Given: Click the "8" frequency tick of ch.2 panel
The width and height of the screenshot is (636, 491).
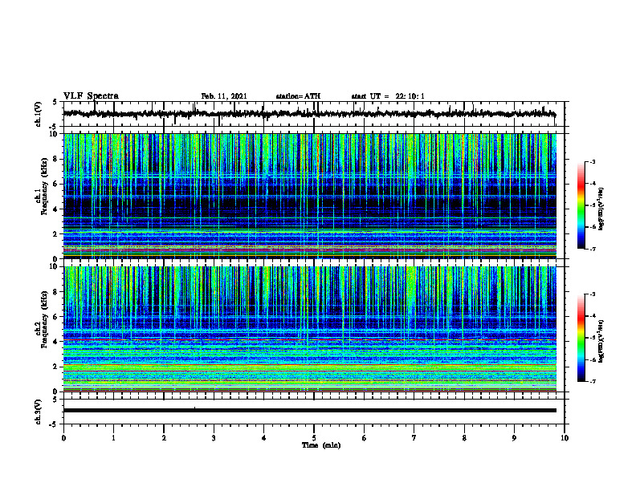Looking at the screenshot, I should pos(55,292).
